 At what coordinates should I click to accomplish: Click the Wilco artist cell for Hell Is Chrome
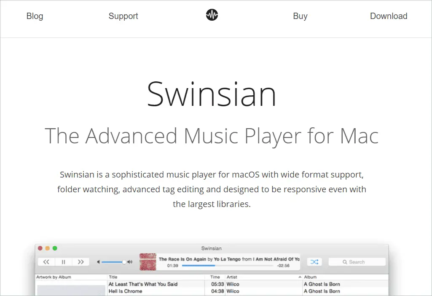point(233,291)
